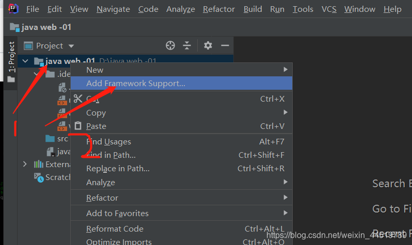Open the Window menu
Viewport: 412px width, 245px height.
[x=360, y=9]
